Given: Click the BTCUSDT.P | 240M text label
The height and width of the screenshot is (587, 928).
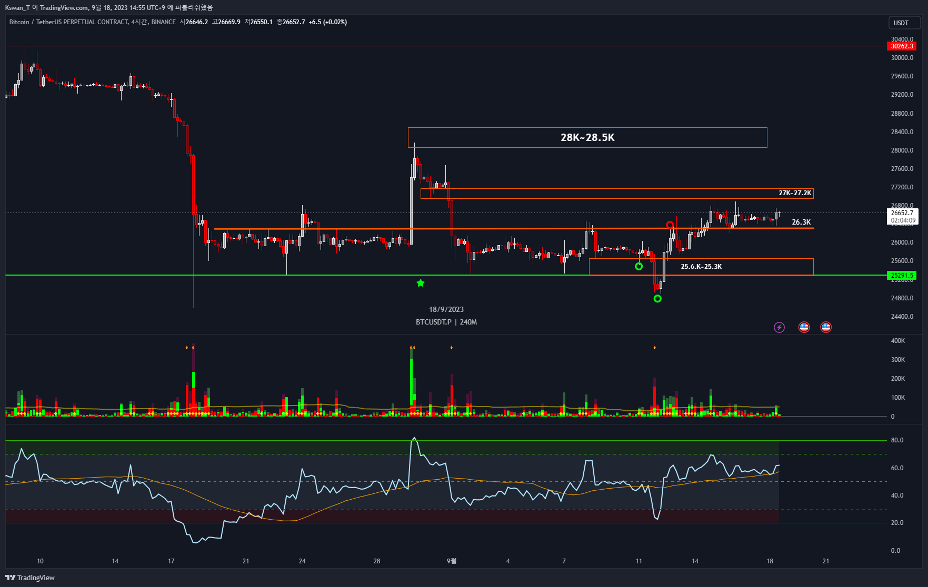Looking at the screenshot, I should (x=446, y=322).
